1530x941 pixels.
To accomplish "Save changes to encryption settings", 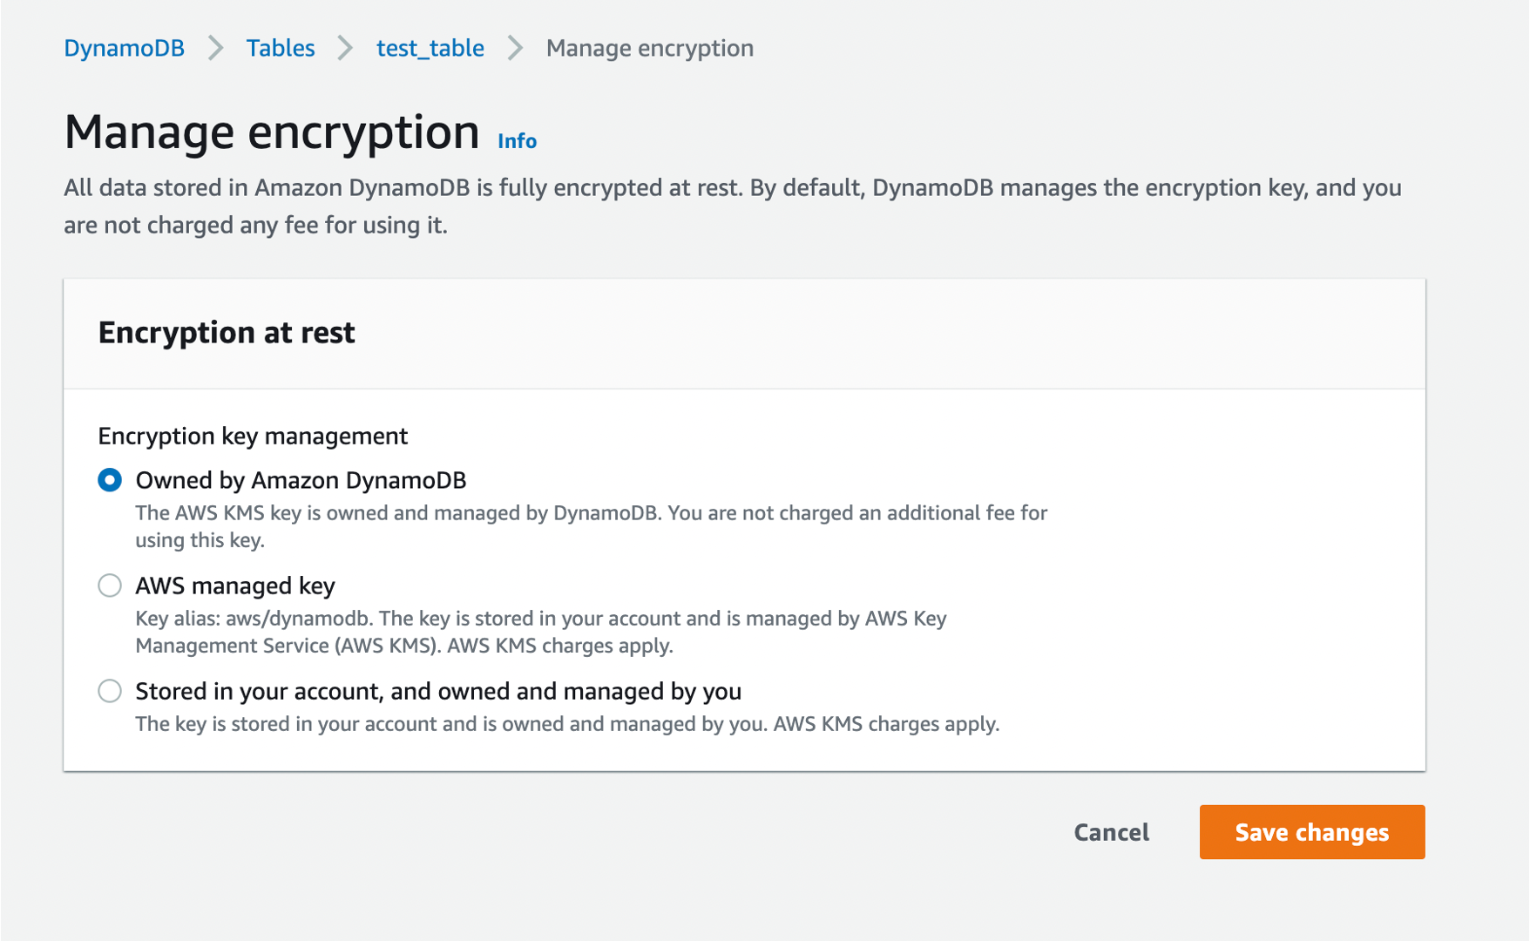I will 1312,832.
